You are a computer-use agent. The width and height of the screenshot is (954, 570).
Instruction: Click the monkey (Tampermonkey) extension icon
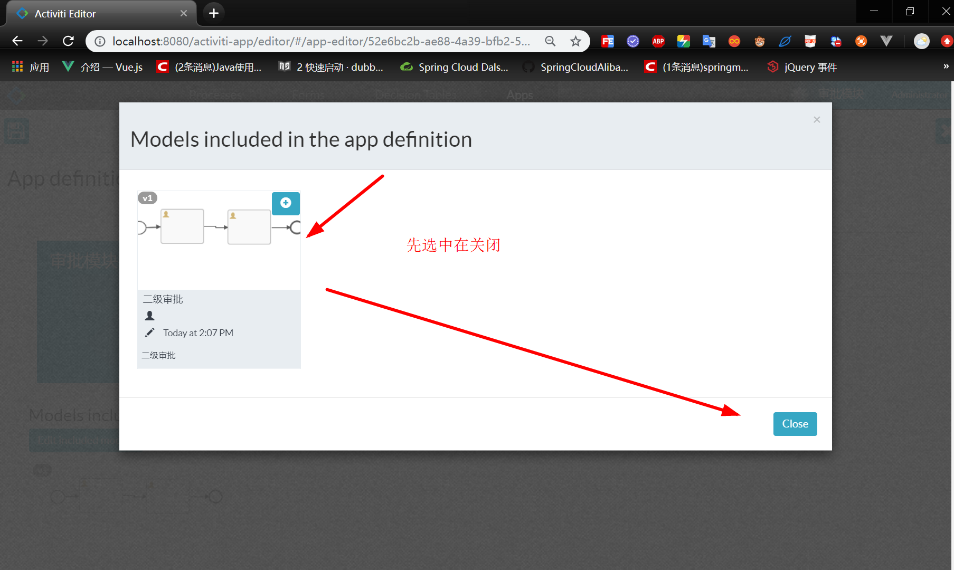(760, 41)
